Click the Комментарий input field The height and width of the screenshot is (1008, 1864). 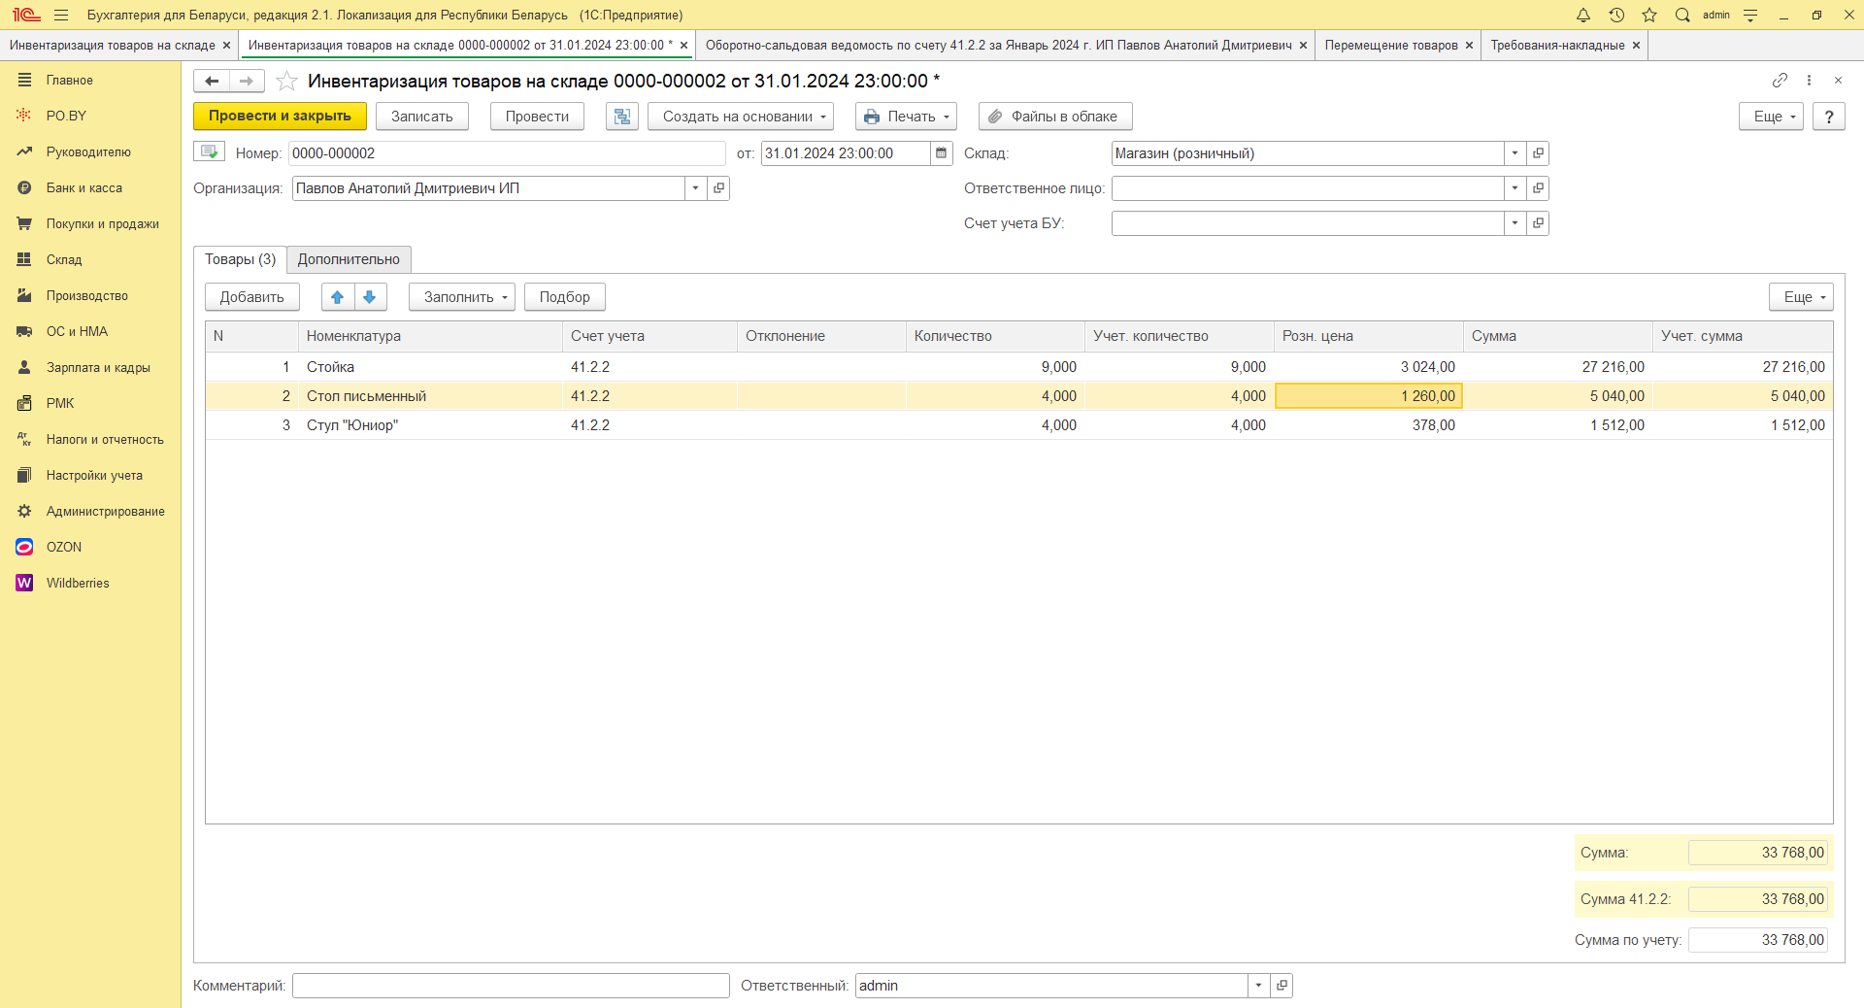click(511, 986)
